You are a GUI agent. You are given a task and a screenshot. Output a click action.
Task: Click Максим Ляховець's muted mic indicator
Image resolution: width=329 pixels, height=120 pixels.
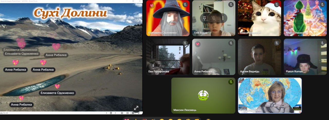(231, 82)
